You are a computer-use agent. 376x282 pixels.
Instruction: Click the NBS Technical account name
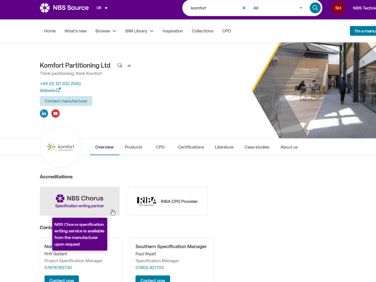[364, 8]
